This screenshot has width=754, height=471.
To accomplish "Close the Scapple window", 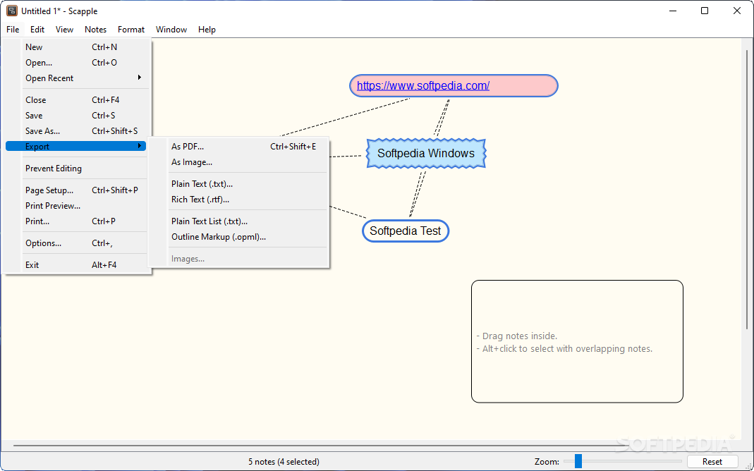I will point(736,11).
